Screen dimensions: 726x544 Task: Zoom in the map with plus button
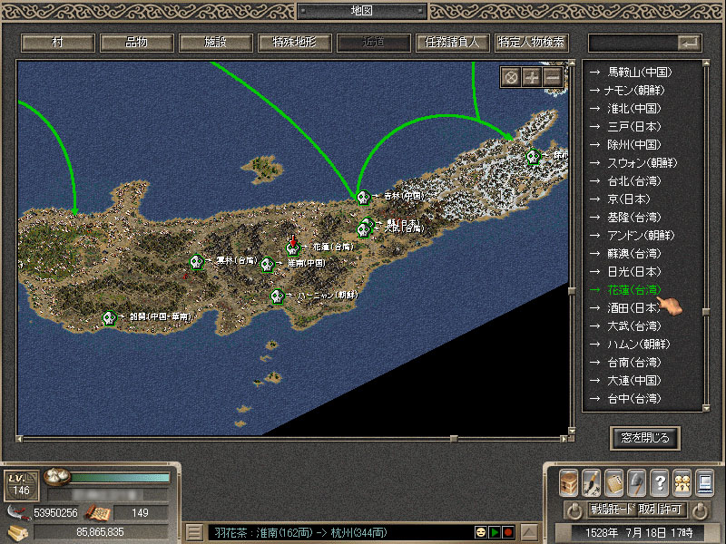532,77
